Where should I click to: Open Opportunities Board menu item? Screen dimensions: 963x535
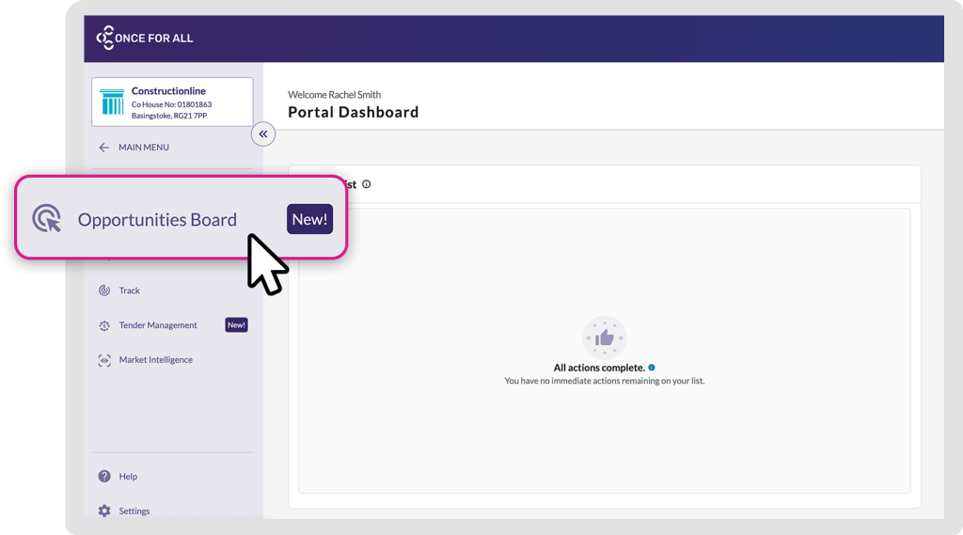pos(182,218)
